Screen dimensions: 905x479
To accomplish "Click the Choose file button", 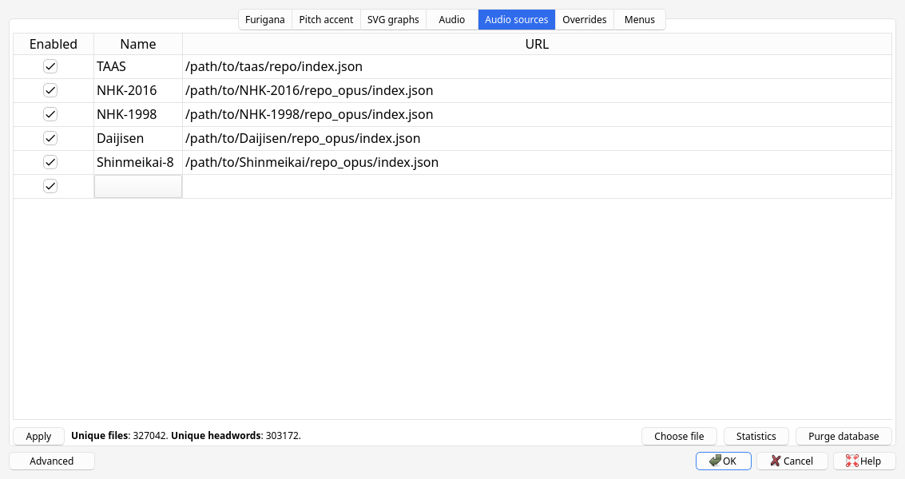I will pos(679,436).
